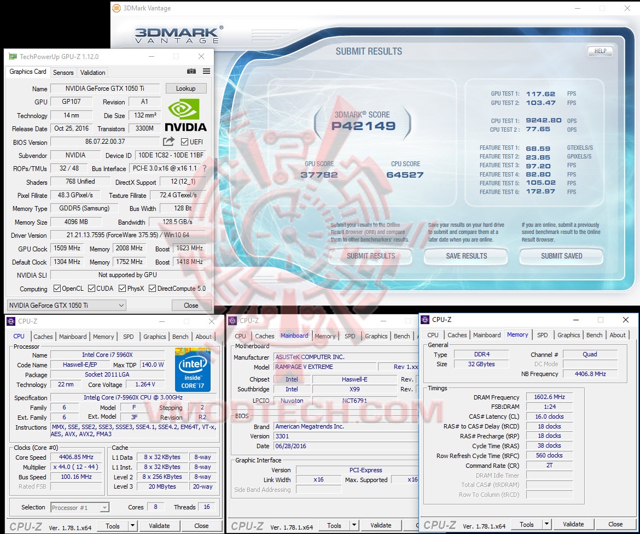The image size is (640, 534).
Task: Toggle the PhysX checkbox
Action: point(122,289)
